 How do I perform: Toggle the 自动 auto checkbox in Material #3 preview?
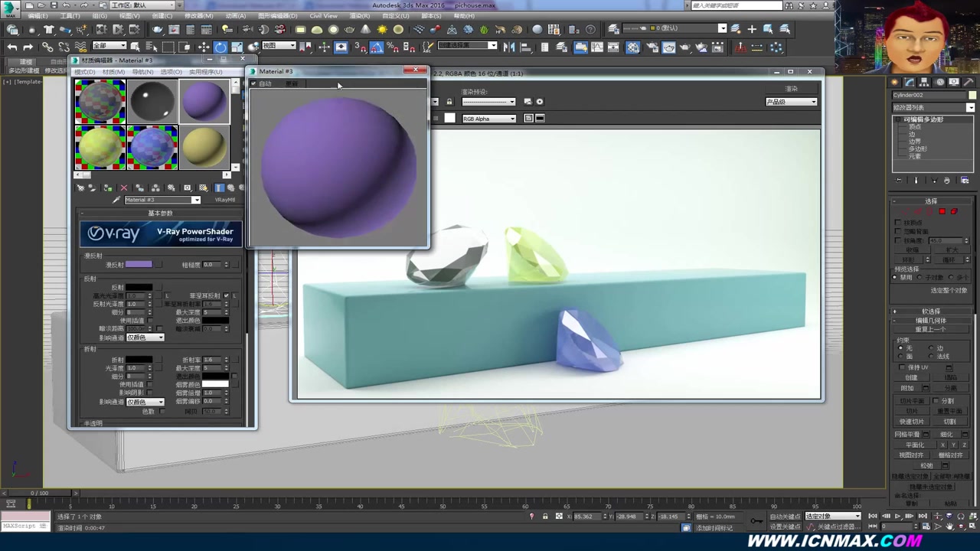(253, 83)
